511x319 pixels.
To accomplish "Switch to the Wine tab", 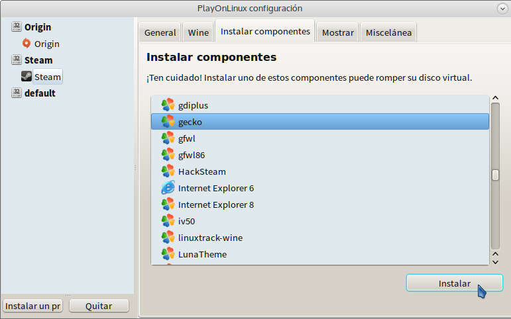I will (x=198, y=32).
